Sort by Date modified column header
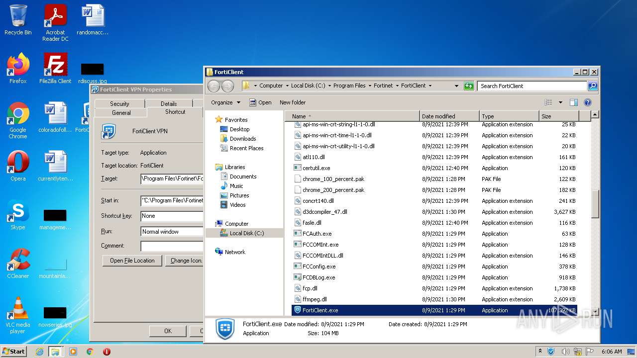This screenshot has height=358, width=637. click(x=449, y=116)
